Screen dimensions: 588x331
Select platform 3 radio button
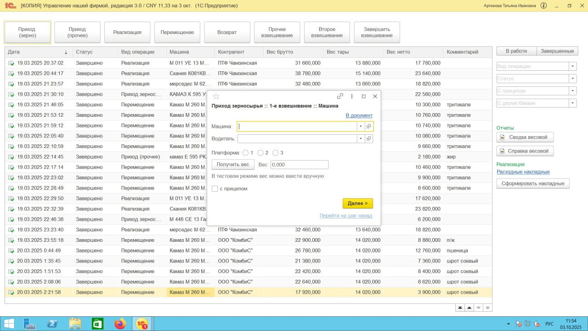click(x=276, y=153)
